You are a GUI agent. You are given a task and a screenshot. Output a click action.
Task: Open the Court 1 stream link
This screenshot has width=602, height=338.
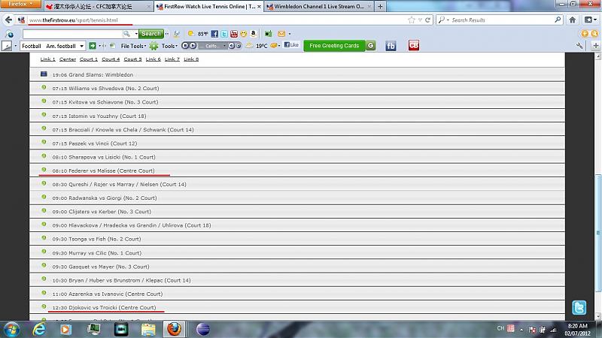pyautogui.click(x=89, y=59)
